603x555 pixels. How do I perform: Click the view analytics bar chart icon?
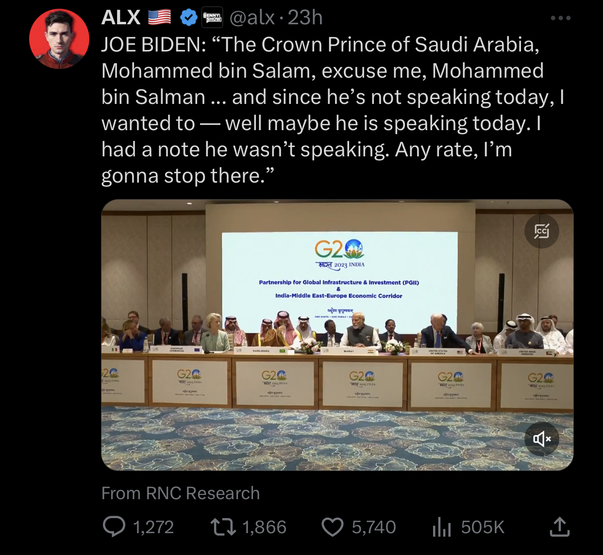tap(442, 527)
